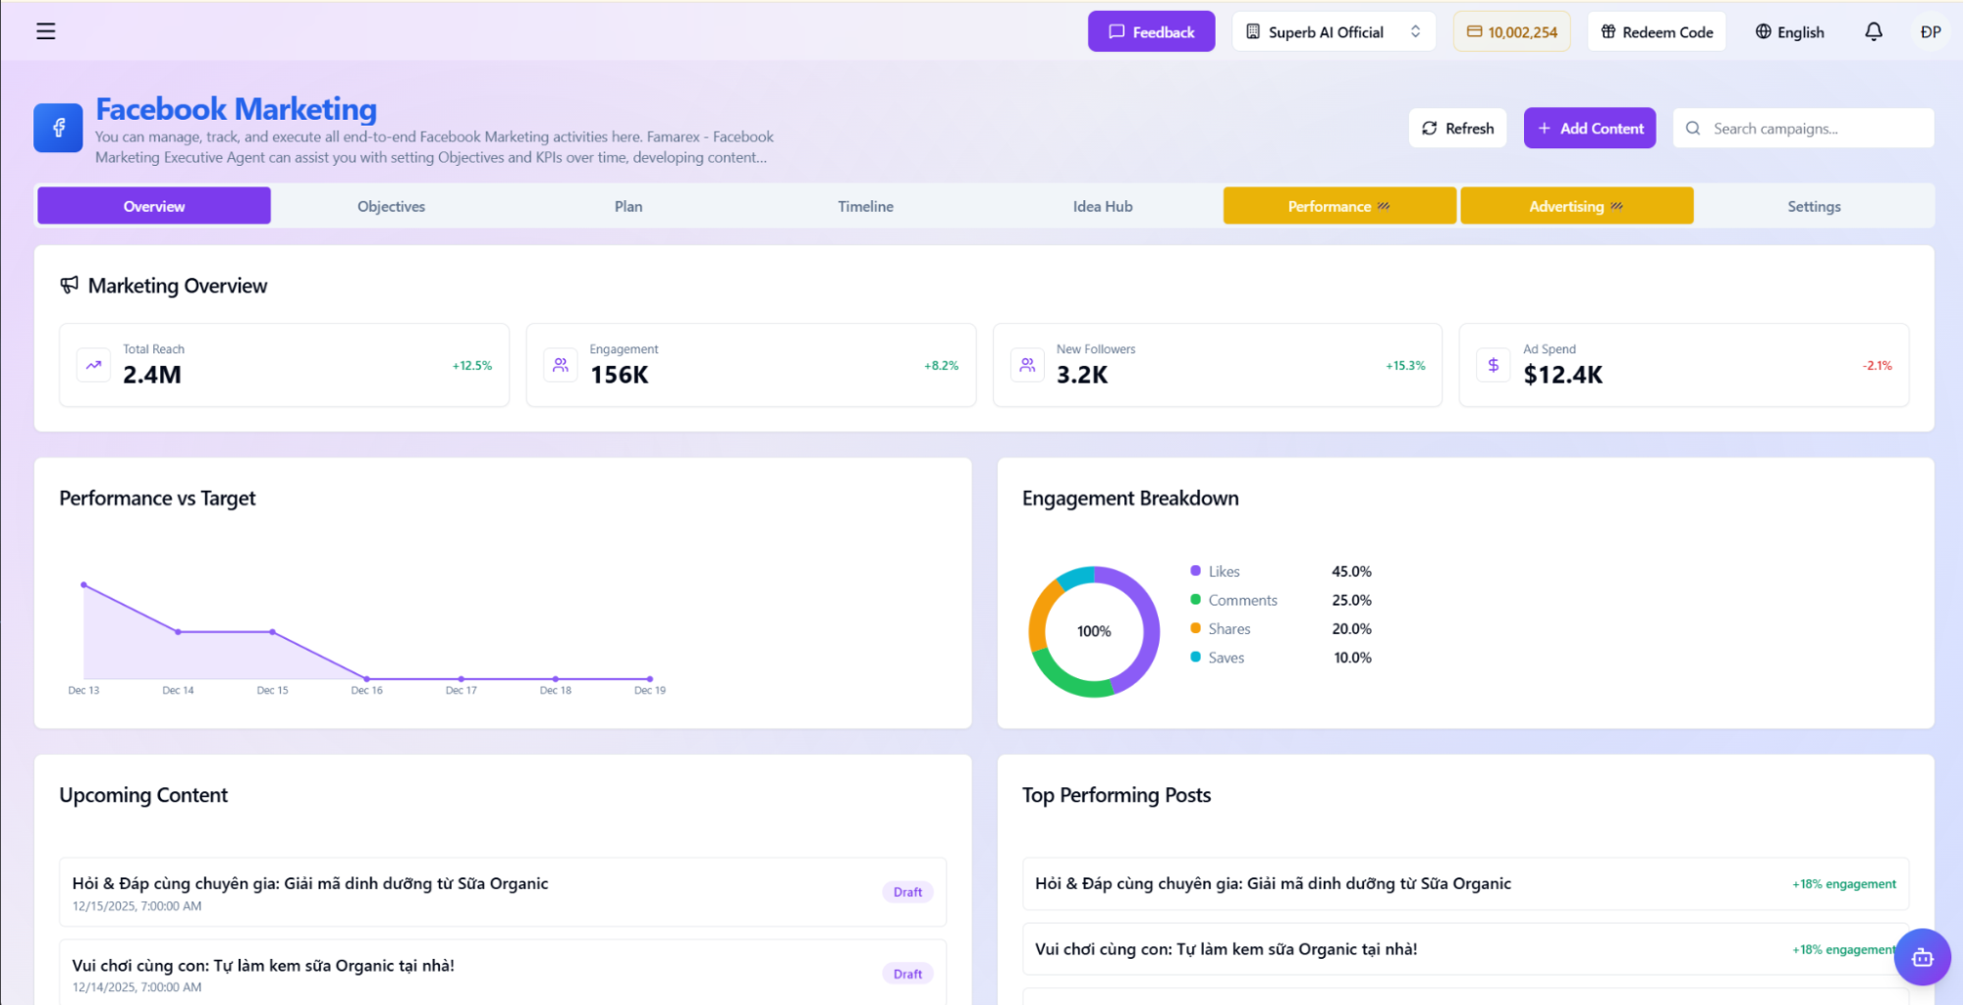Image resolution: width=1963 pixels, height=1005 pixels.
Task: Click the Total Reach trend icon
Action: [92, 364]
